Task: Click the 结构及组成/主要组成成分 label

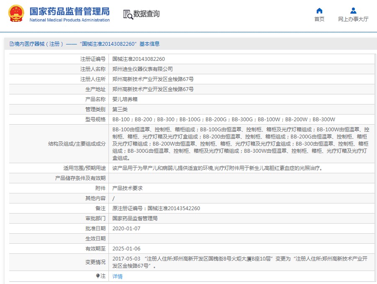Action: click(x=77, y=144)
